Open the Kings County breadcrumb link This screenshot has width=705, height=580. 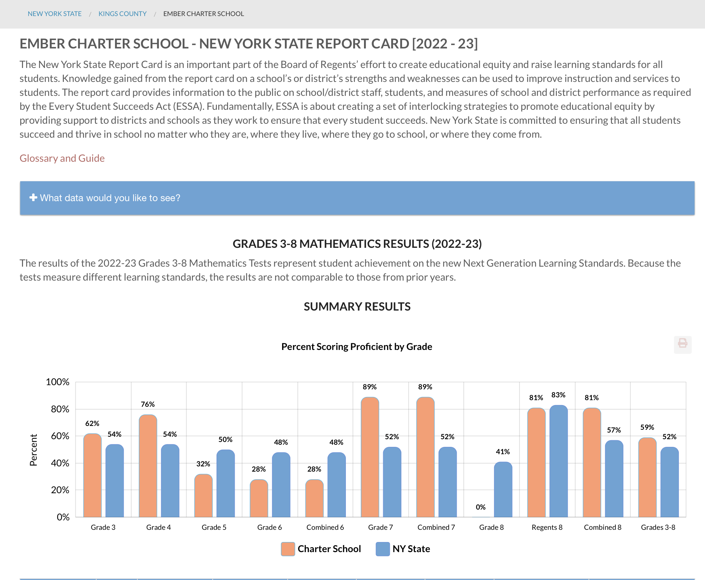point(122,14)
